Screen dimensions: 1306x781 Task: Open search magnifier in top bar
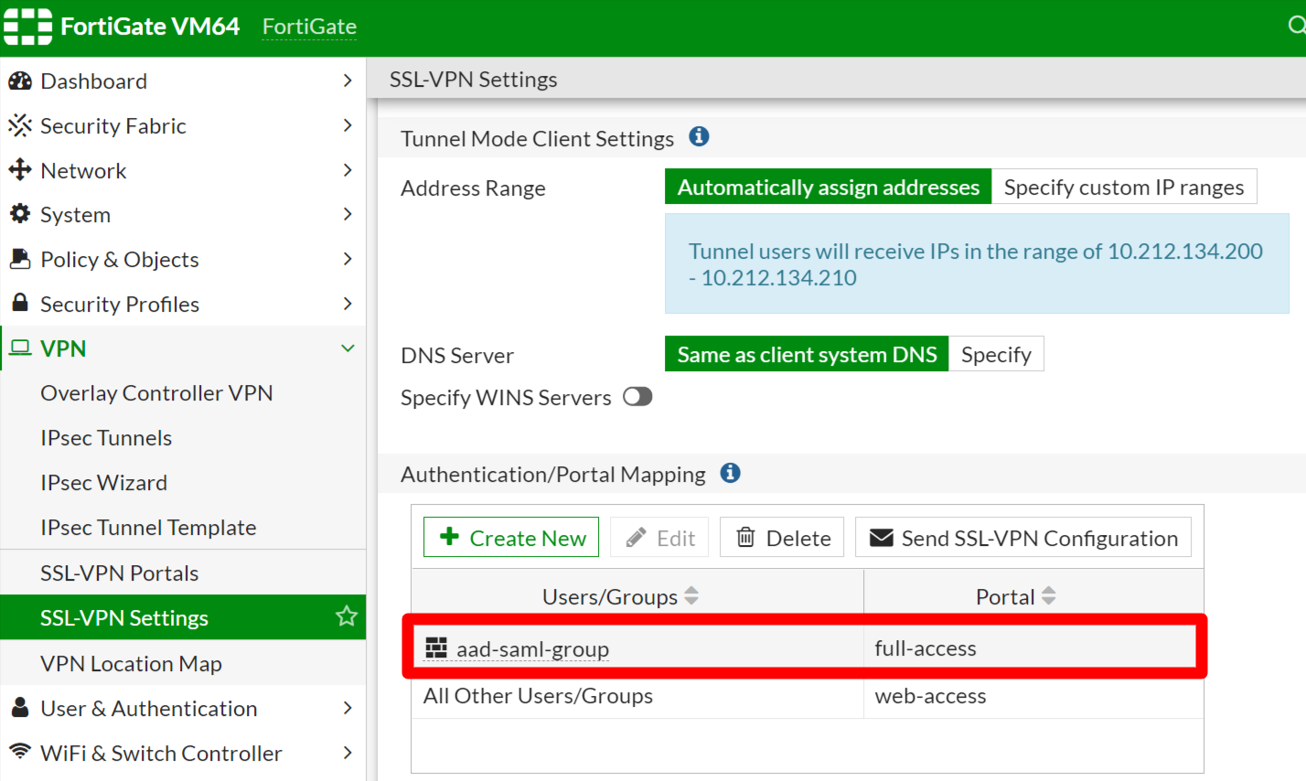pos(1296,26)
